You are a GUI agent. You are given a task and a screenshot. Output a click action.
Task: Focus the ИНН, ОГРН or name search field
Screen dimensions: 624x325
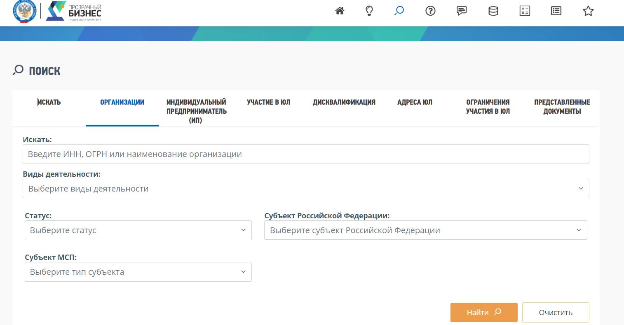306,154
